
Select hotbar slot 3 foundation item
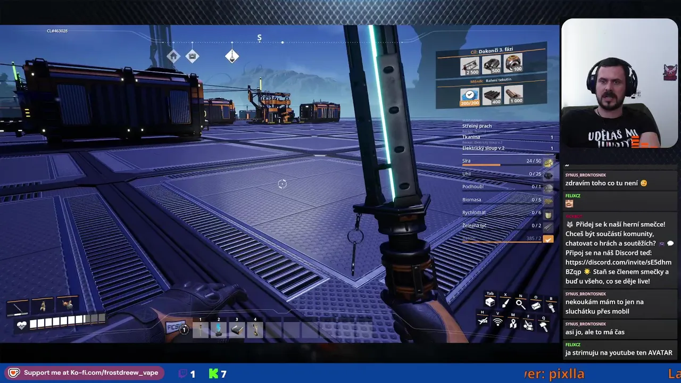point(237,330)
